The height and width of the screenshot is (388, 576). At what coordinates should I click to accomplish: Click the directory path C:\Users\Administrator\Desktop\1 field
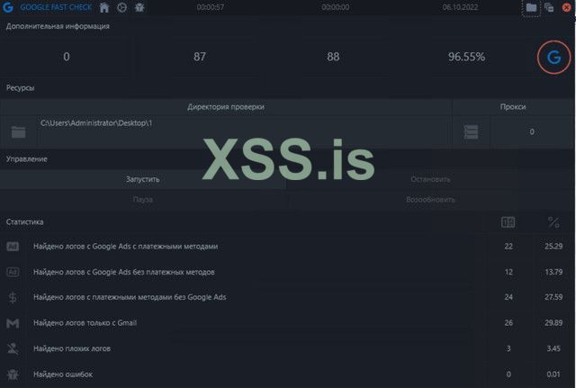click(244, 132)
